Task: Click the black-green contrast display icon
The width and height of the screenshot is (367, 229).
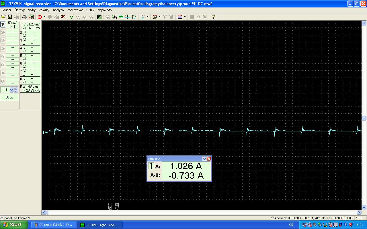Action: [x=99, y=17]
